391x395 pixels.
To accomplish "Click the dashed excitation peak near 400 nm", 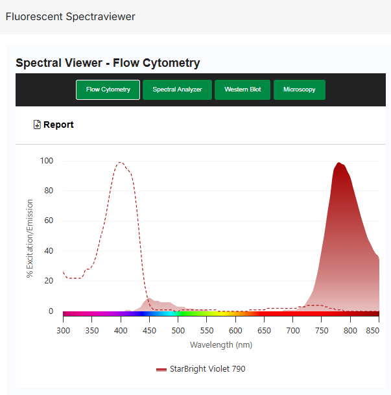I will (x=121, y=163).
